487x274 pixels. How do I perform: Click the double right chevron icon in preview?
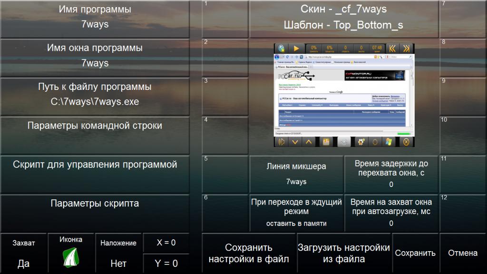click(406, 48)
